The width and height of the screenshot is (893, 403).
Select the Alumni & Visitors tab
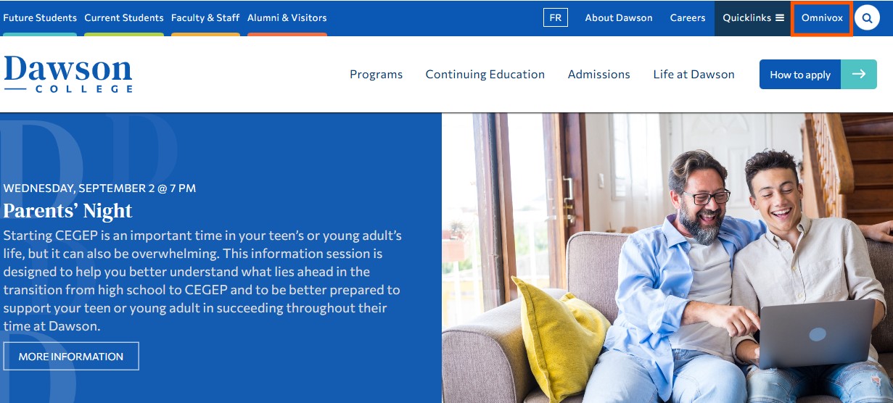[x=287, y=17]
